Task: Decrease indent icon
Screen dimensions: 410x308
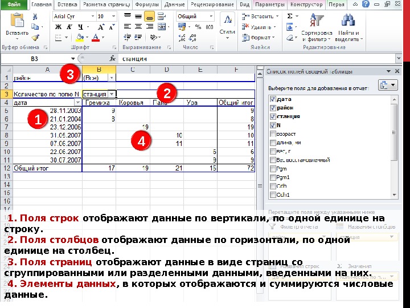Action: [128, 38]
